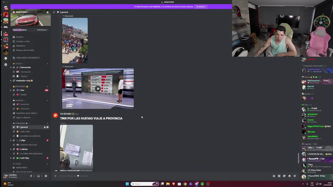Click the Windows Start button
Image resolution: width=333 pixels, height=187 pixels.
127,184
